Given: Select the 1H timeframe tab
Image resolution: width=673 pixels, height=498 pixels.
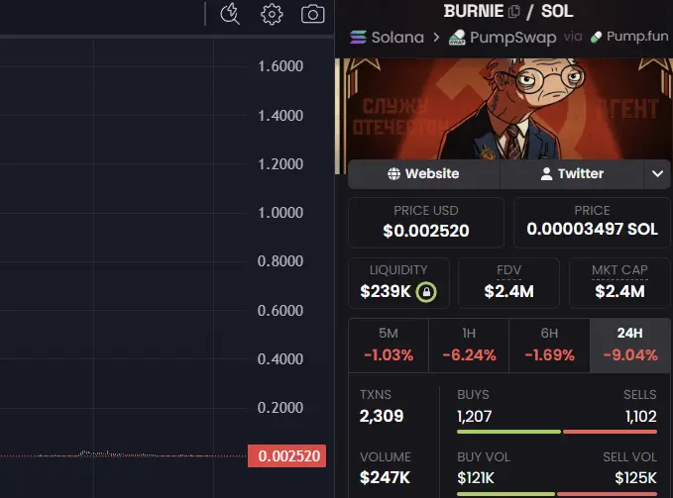Looking at the screenshot, I should pyautogui.click(x=469, y=345).
